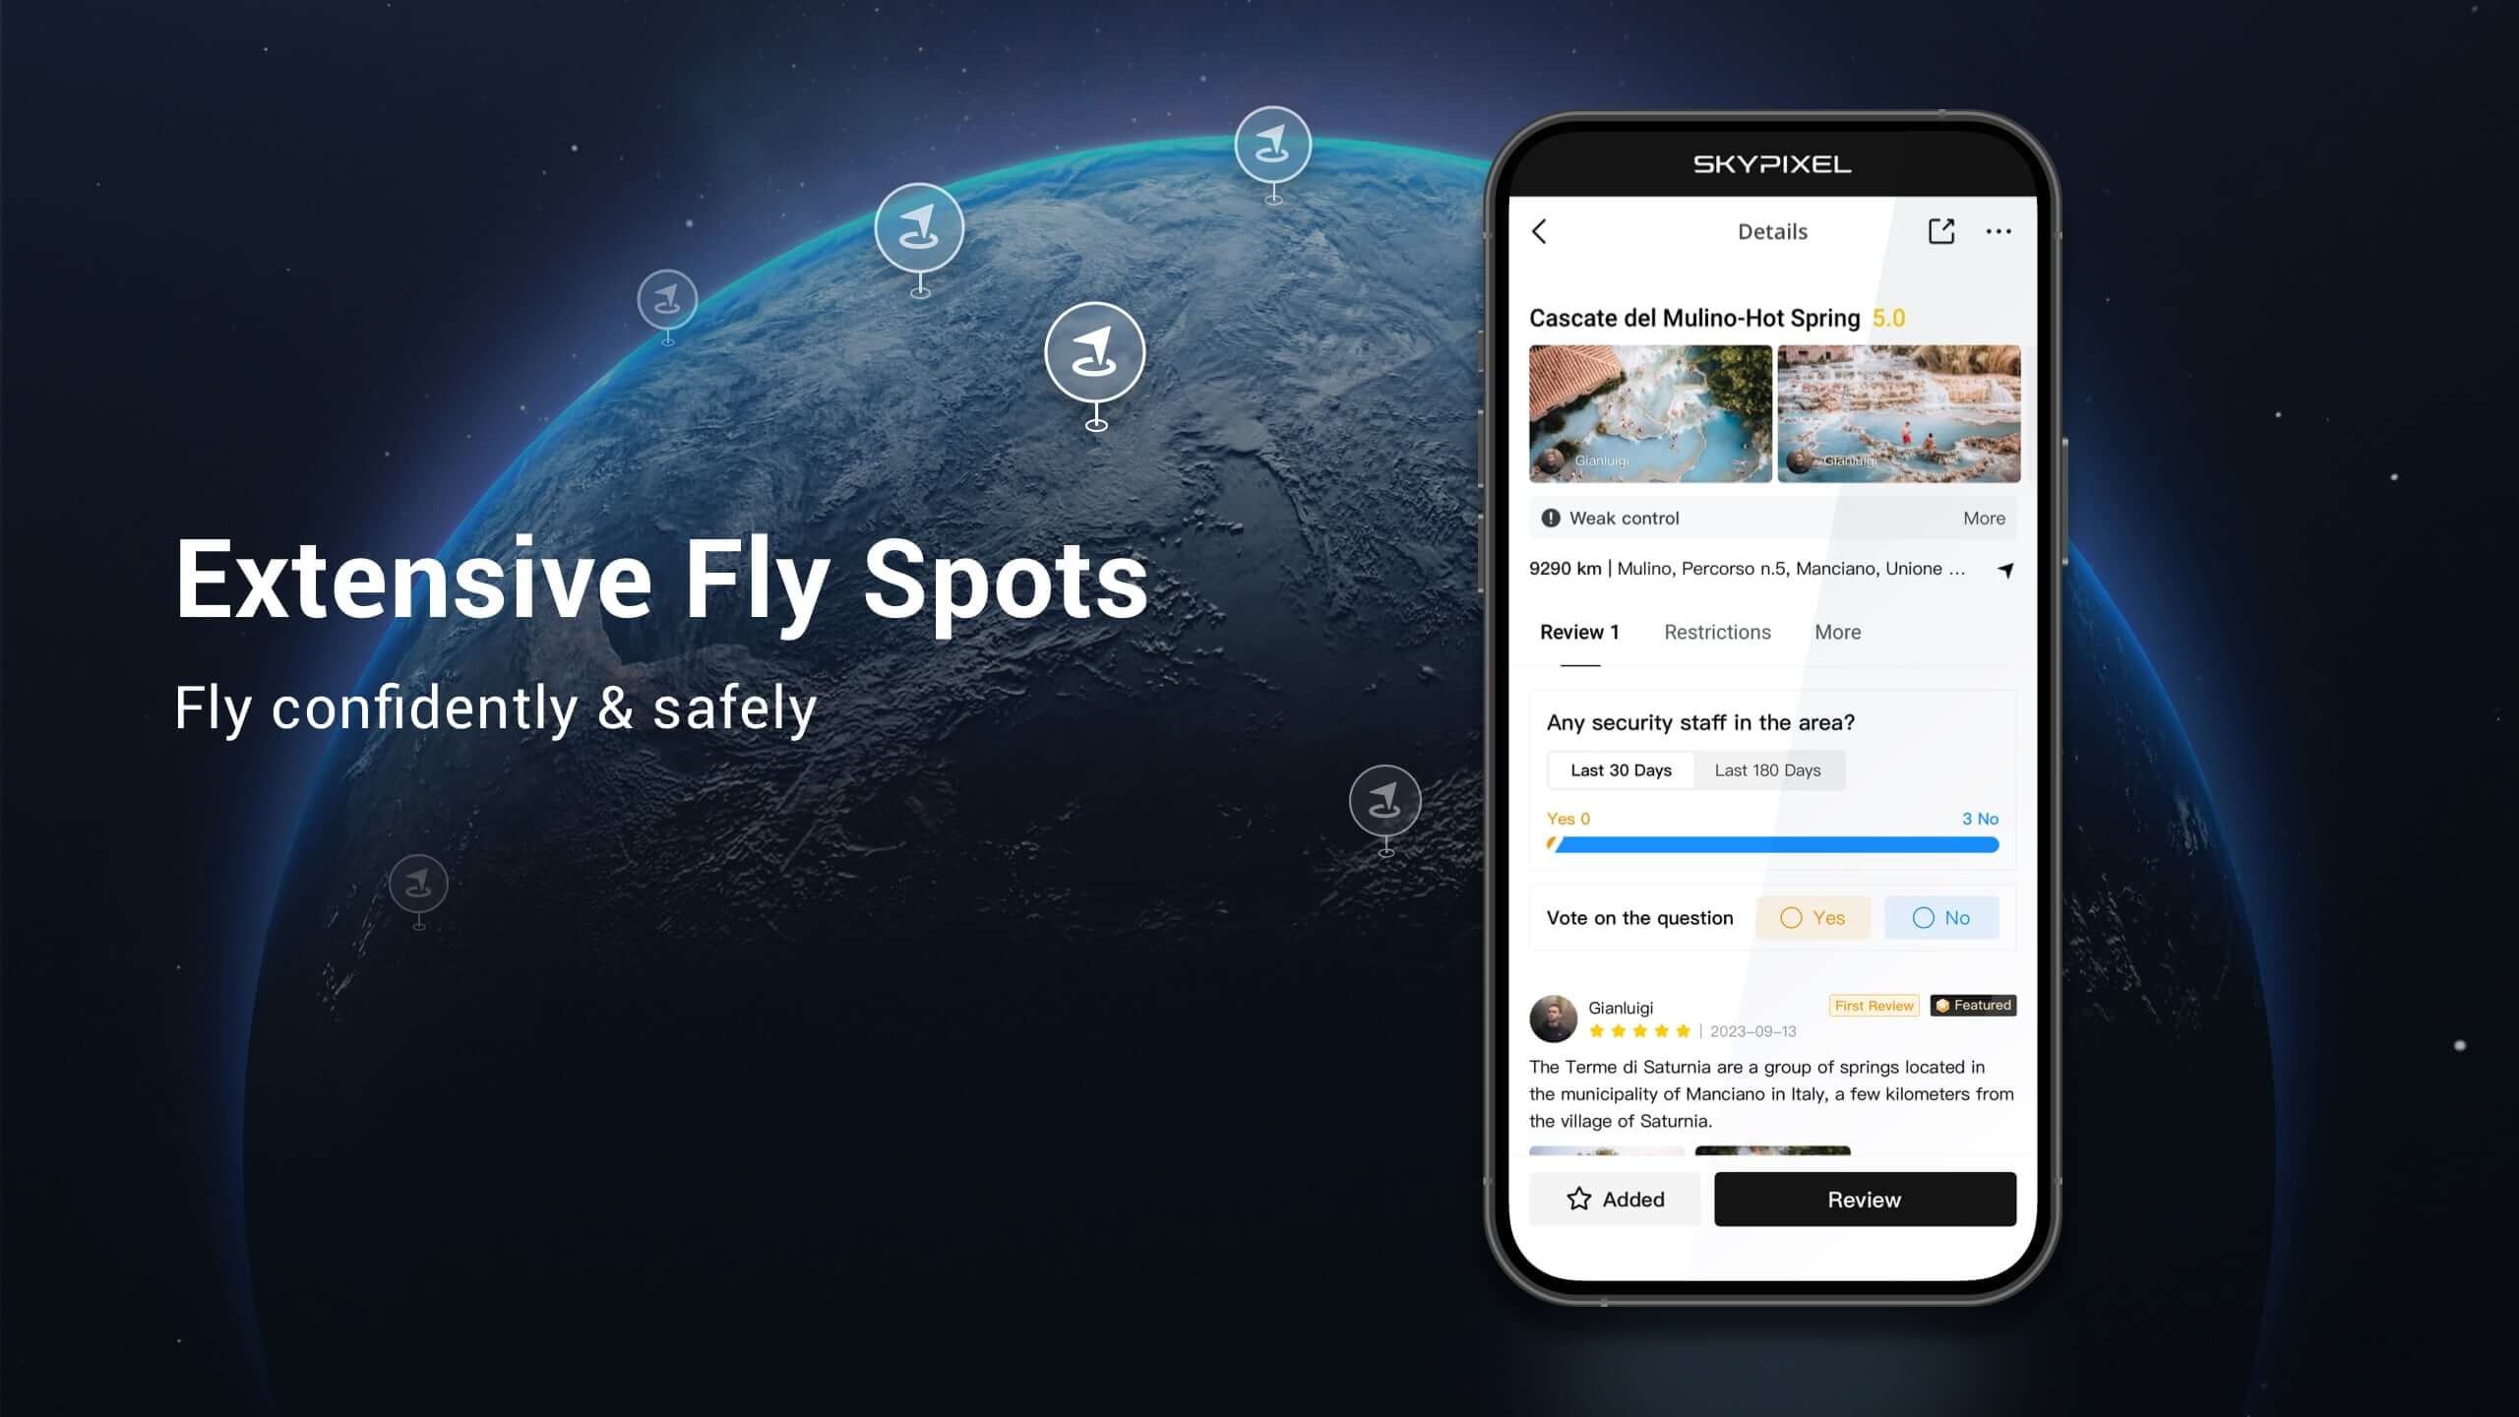The height and width of the screenshot is (1417, 2519).
Task: Select the No radio button for security staff
Action: [1924, 917]
